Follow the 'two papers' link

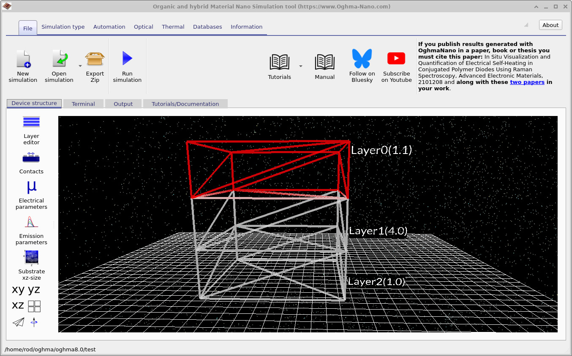point(527,82)
